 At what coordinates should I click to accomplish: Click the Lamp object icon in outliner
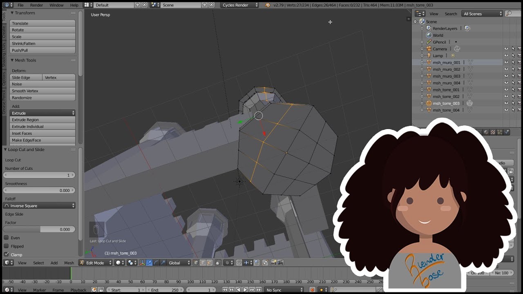point(429,56)
